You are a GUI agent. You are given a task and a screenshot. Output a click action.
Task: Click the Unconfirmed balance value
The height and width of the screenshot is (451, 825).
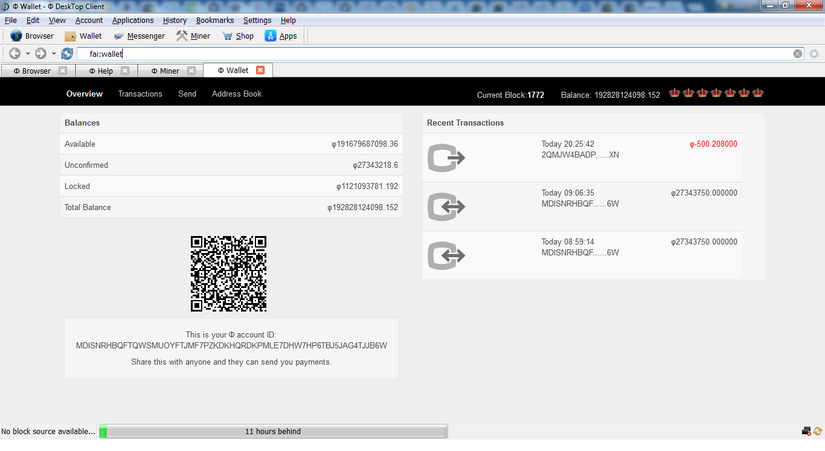[376, 165]
